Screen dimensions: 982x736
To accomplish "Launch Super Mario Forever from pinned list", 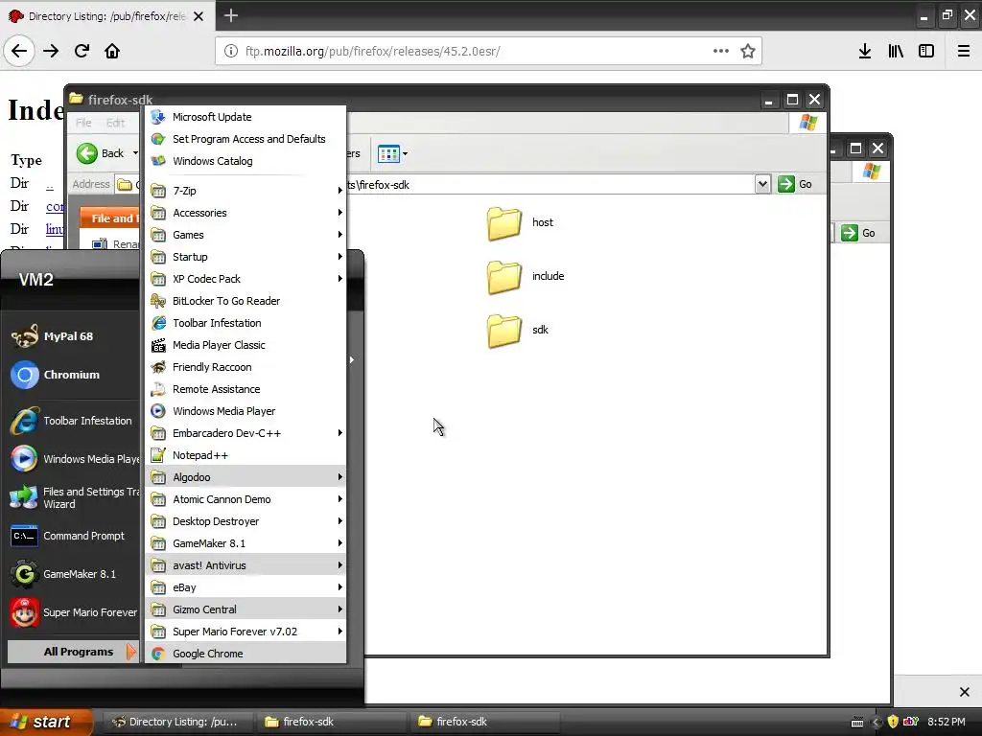I will click(x=74, y=612).
